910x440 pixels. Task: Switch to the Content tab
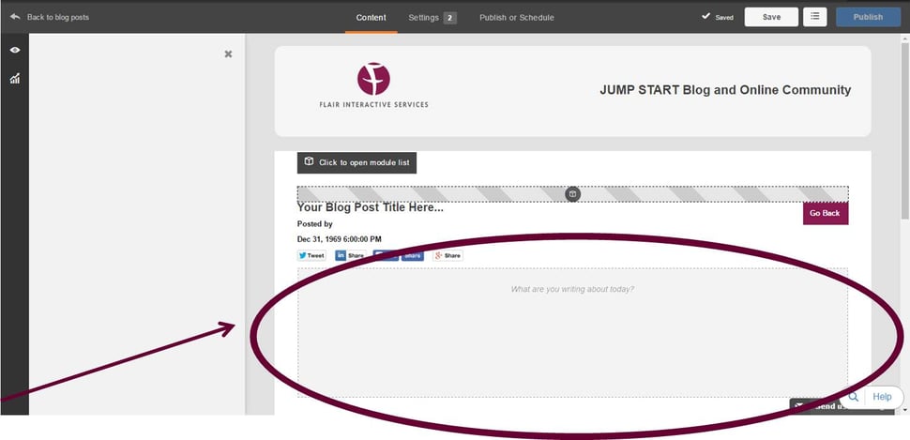click(371, 17)
